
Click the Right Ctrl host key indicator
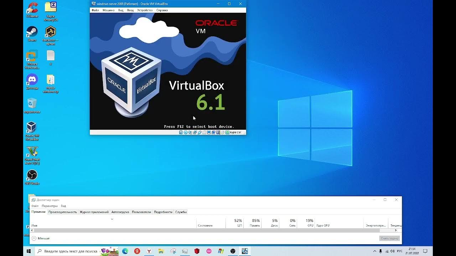click(235, 132)
